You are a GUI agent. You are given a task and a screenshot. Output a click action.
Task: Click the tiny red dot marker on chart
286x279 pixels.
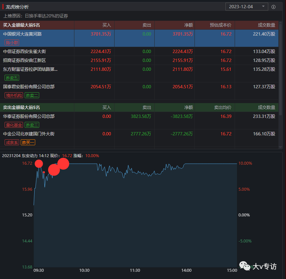click(44, 172)
